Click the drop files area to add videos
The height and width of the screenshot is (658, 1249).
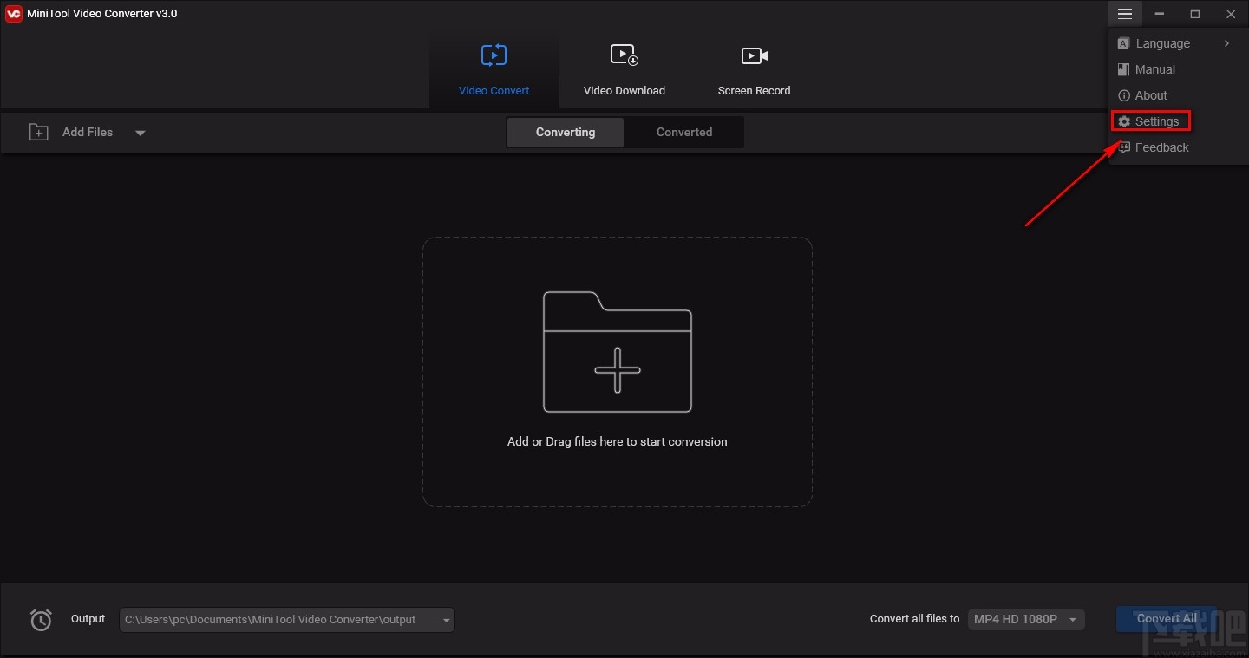coord(617,371)
